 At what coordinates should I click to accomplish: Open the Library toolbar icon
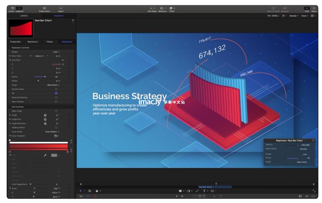12,8
